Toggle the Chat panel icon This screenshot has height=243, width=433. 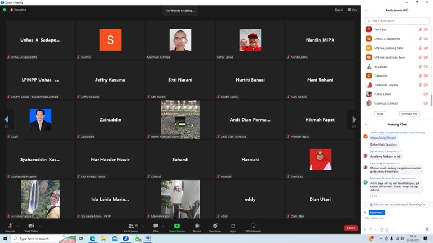156,227
